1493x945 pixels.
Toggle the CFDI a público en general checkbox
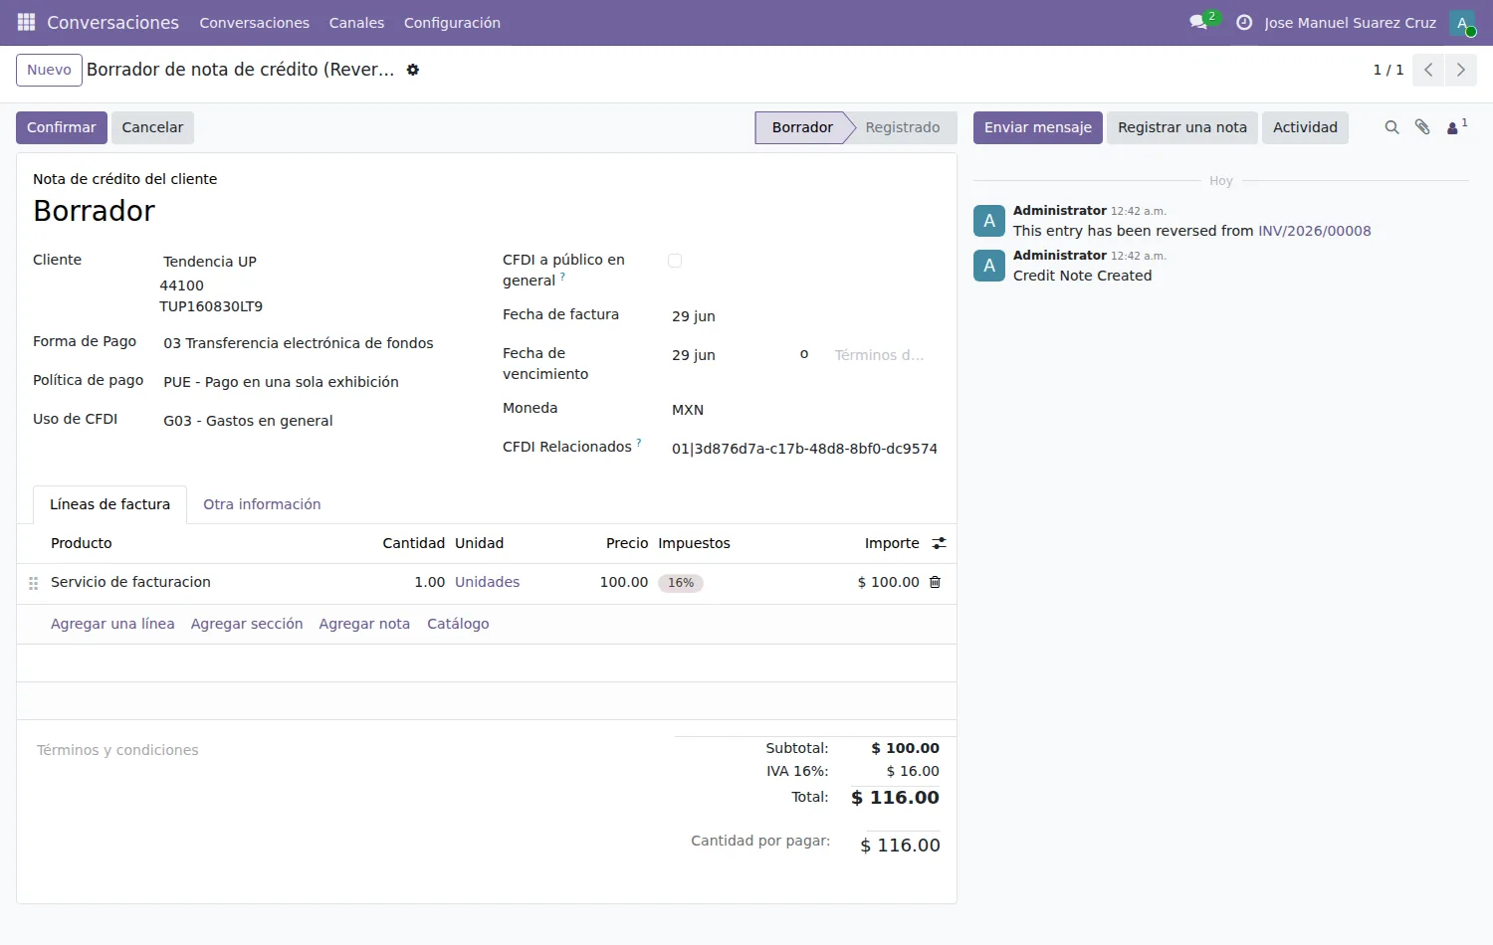tap(675, 261)
